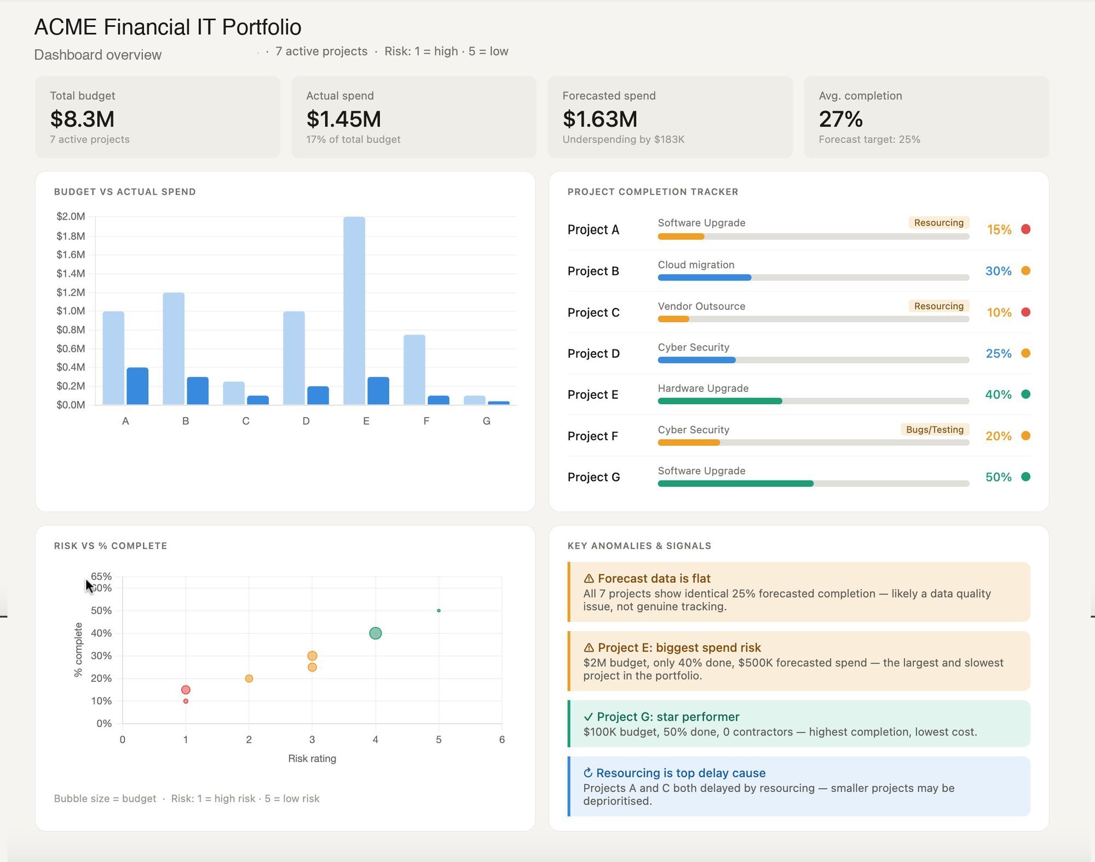Click the '15%' completion value
1095x862 pixels.
click(x=999, y=230)
